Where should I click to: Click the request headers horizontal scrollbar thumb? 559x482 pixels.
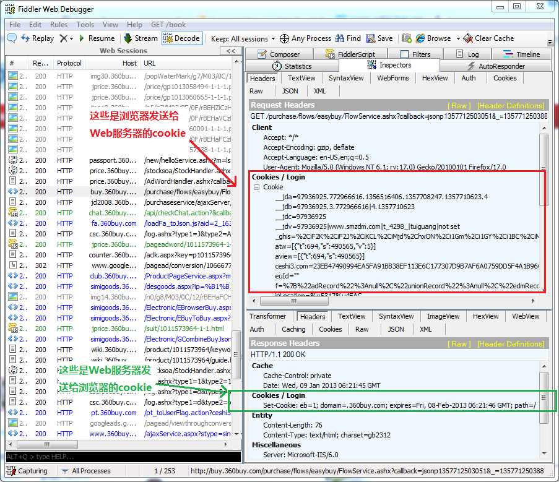(294, 301)
